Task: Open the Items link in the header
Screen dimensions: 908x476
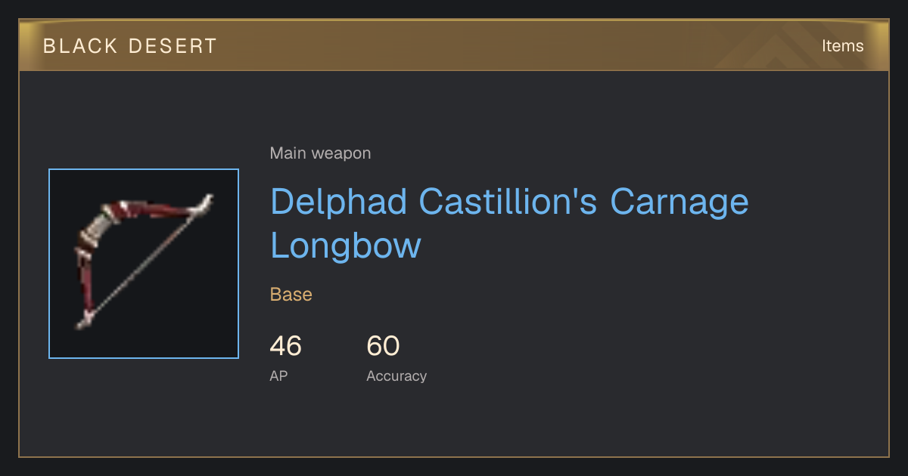Action: 842,45
